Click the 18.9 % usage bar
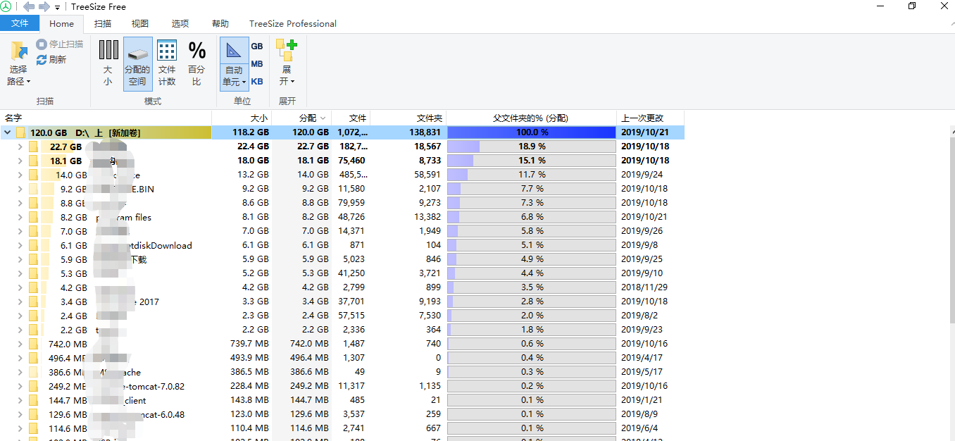 [x=532, y=147]
